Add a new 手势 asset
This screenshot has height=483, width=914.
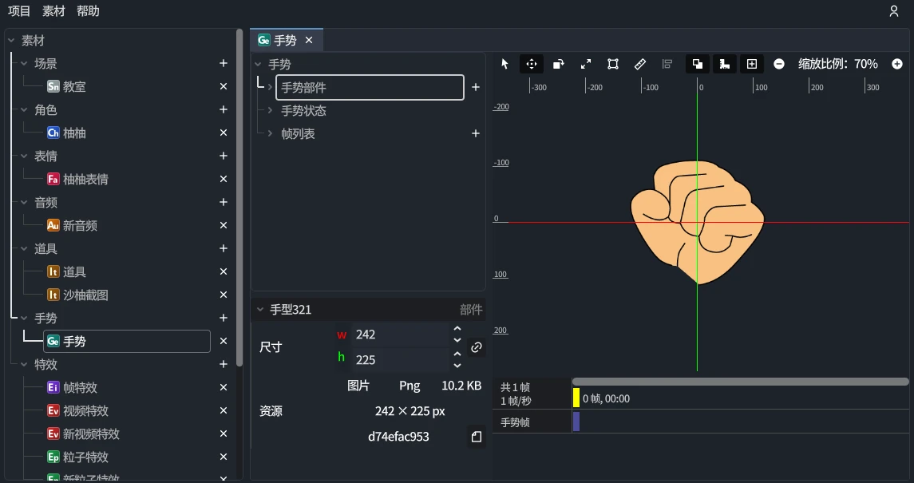tap(224, 318)
